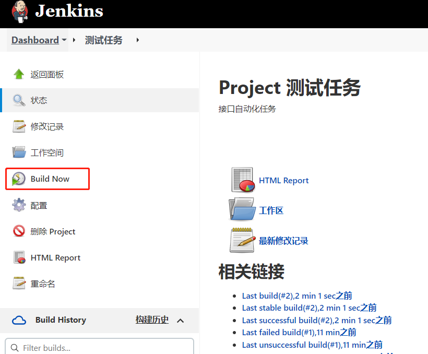The image size is (428, 354).
Task: Click the search icon in Filter builds
Action: coord(15,348)
